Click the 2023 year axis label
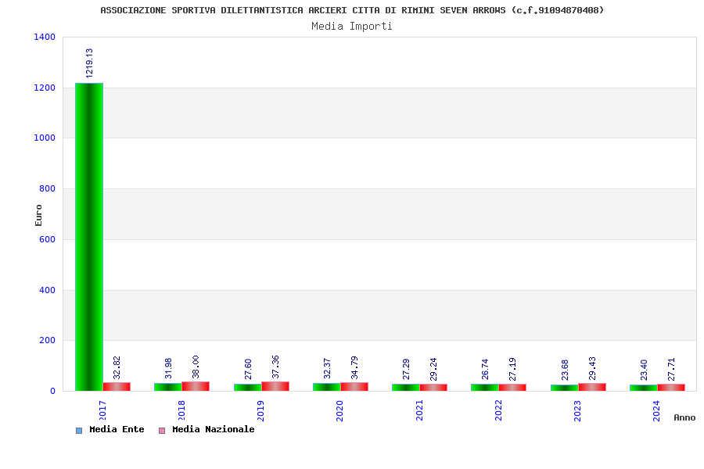This screenshot has width=704, height=469. pyautogui.click(x=577, y=410)
